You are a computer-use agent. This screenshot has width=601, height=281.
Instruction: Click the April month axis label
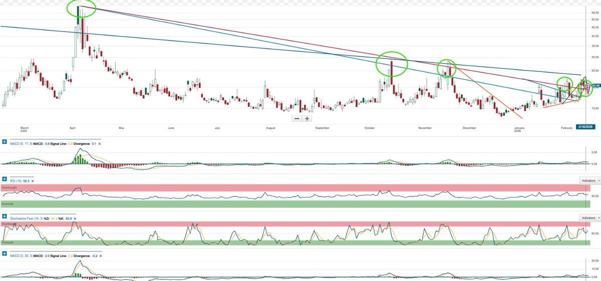74,128
